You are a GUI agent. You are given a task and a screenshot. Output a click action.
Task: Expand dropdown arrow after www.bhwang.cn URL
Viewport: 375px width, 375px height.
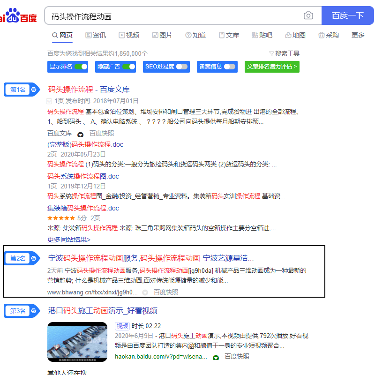145,292
